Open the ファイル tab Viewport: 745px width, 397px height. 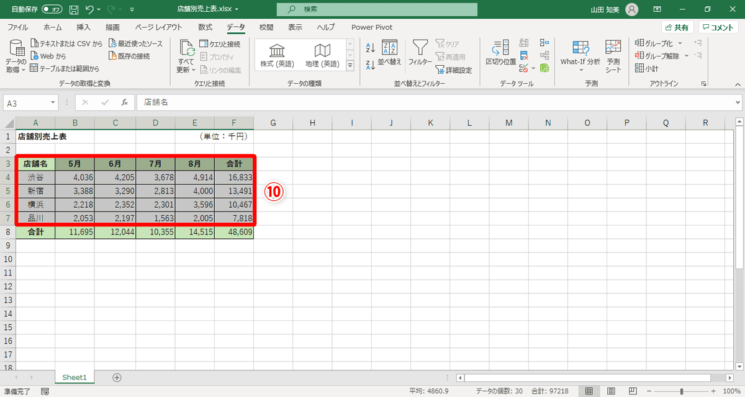17,27
